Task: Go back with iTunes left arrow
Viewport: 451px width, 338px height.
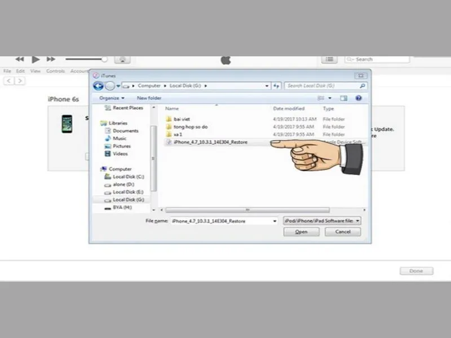Action: tap(9, 81)
